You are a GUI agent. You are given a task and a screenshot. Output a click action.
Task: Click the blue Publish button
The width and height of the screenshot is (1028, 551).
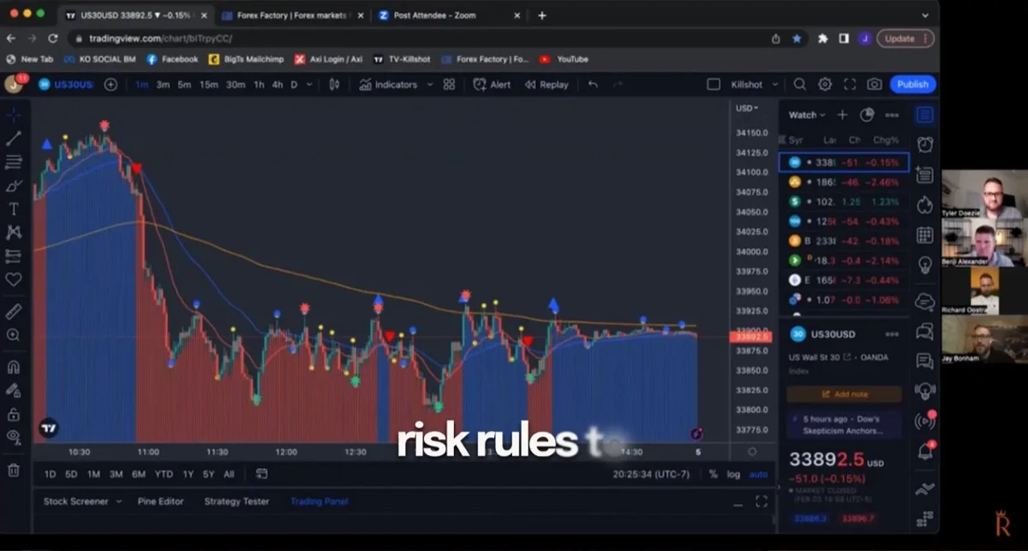912,85
